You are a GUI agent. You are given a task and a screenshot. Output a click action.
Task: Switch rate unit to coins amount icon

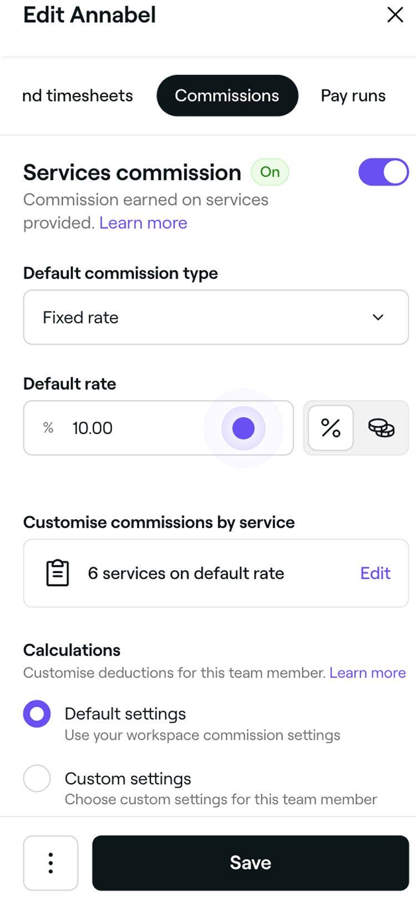coord(381,428)
